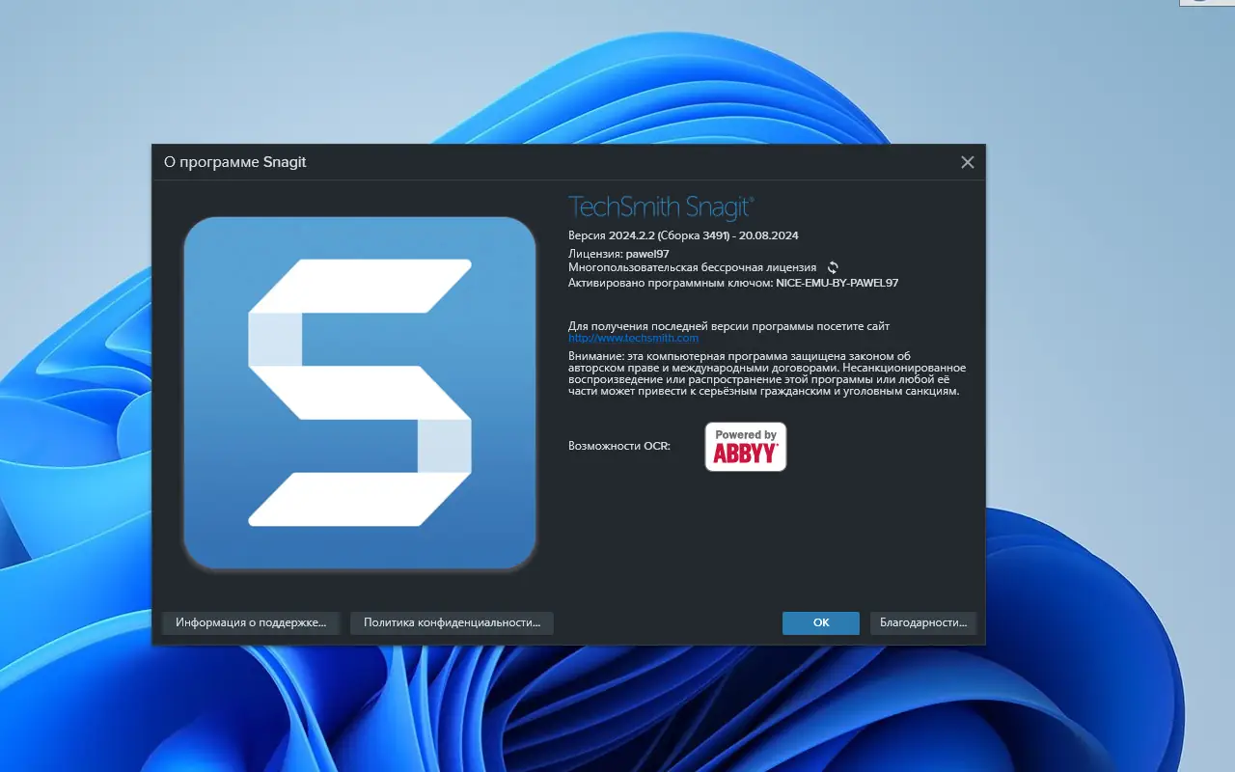1235x772 pixels.
Task: Click the Powered by ABBYY badge
Action: coord(746,447)
